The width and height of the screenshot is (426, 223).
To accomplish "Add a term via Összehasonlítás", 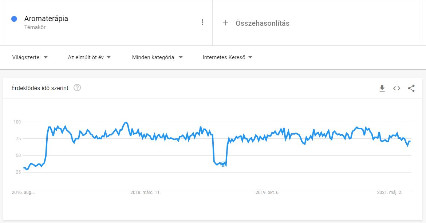I will click(x=262, y=23).
